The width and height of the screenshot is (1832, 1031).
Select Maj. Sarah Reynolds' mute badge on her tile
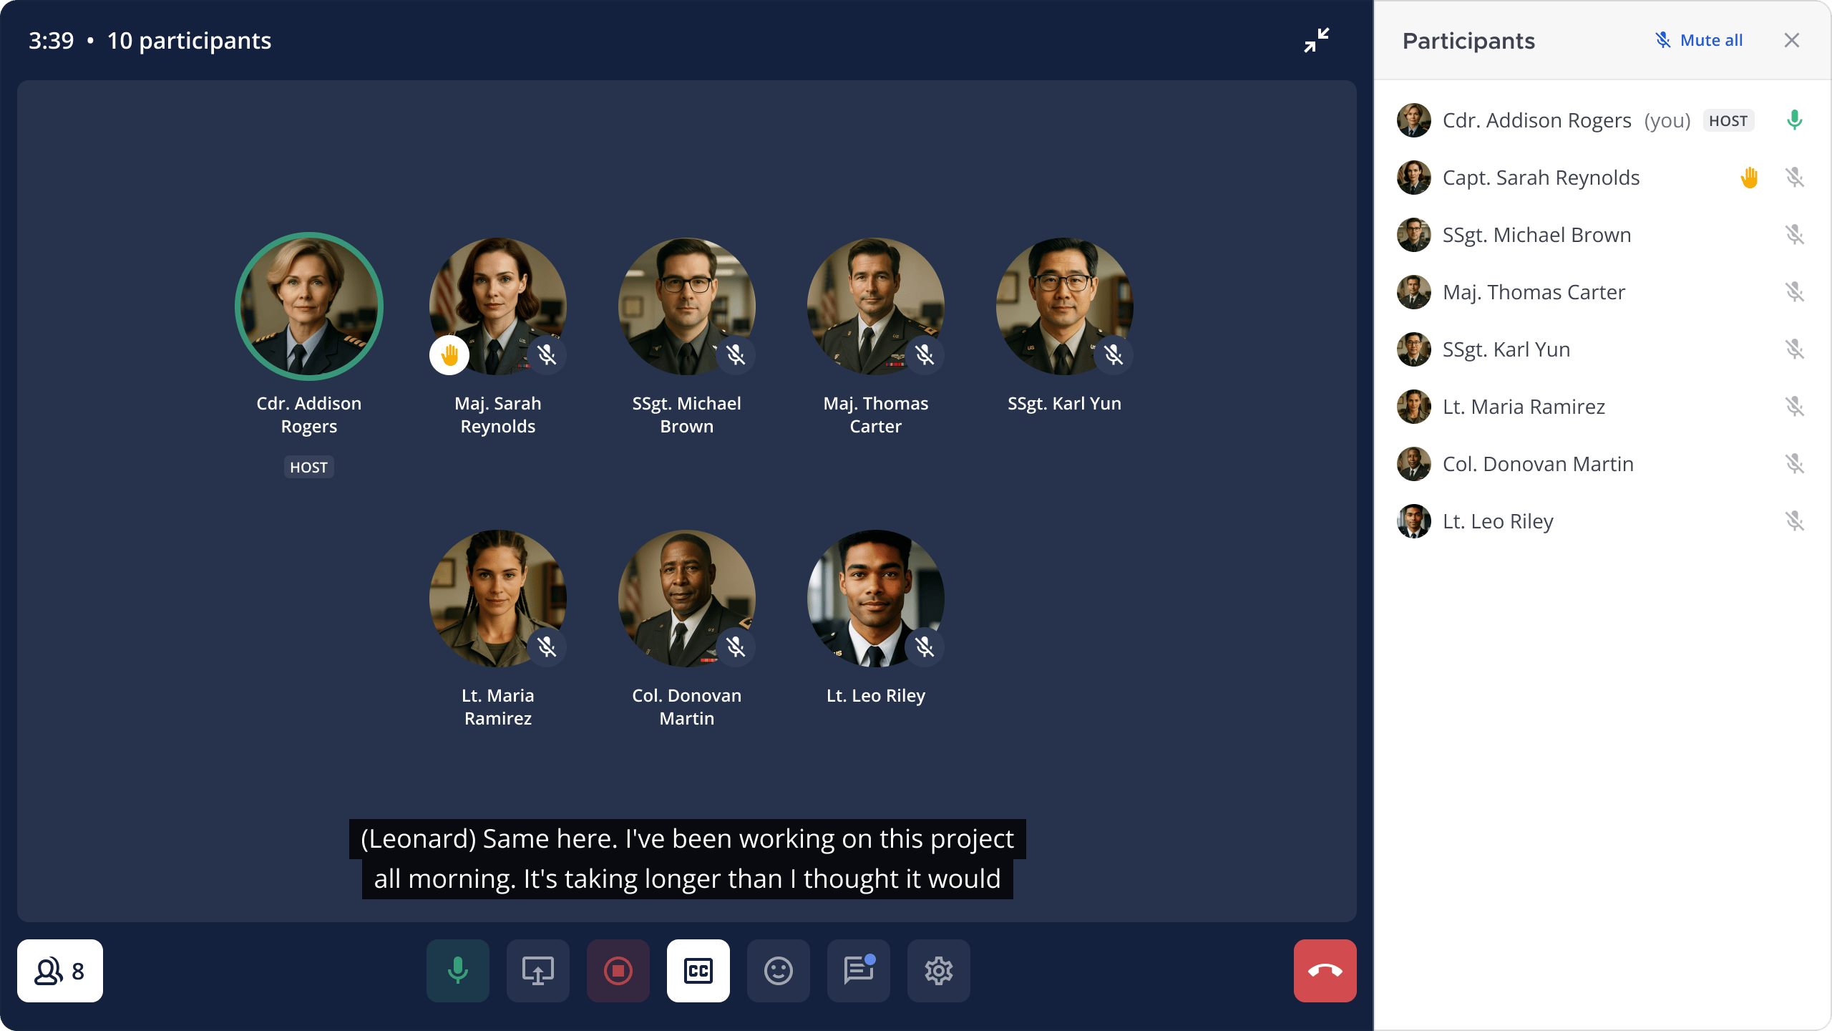coord(548,354)
